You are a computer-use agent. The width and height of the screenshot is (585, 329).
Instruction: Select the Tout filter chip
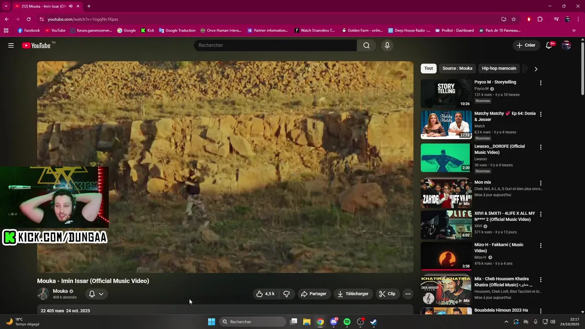coord(429,69)
